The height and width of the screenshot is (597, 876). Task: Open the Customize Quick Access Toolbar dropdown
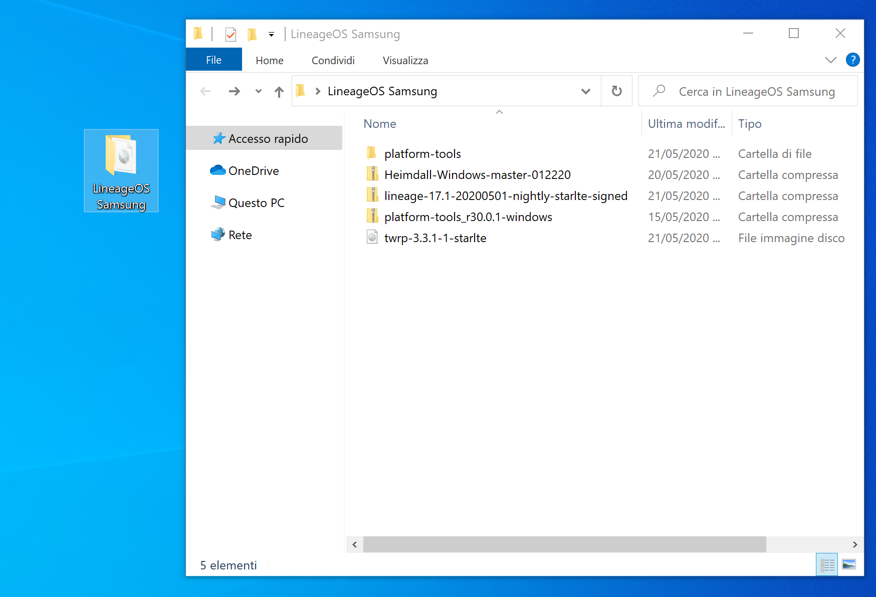coord(271,35)
